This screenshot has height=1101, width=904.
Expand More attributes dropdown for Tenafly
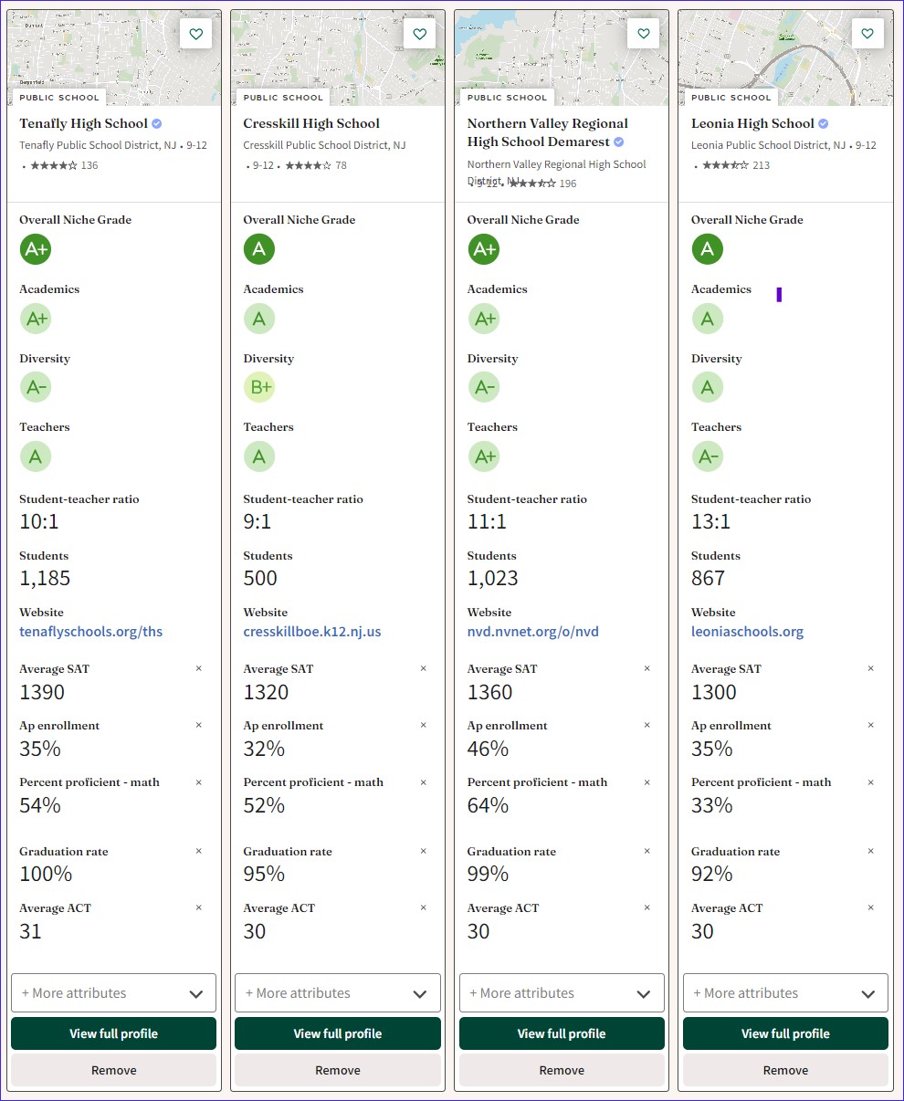click(113, 993)
